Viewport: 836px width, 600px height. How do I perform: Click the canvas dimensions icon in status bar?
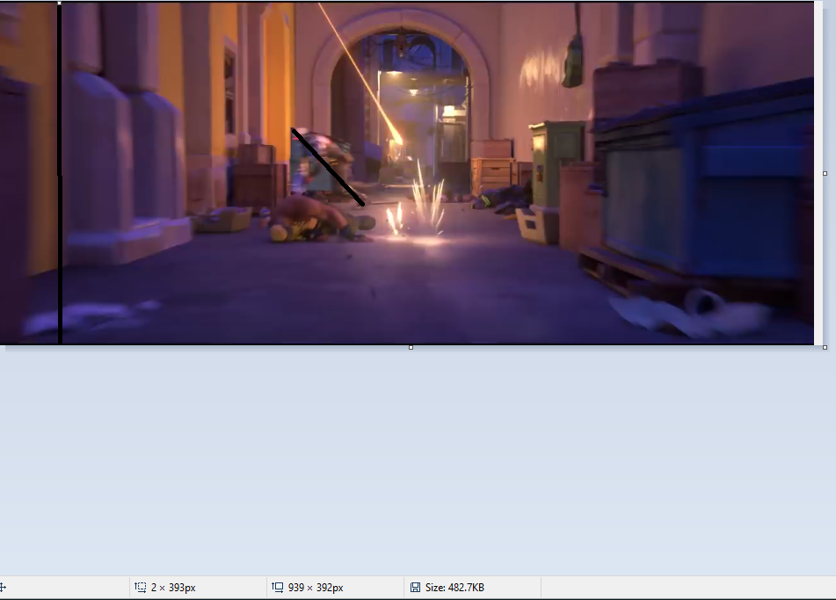pyautogui.click(x=277, y=587)
